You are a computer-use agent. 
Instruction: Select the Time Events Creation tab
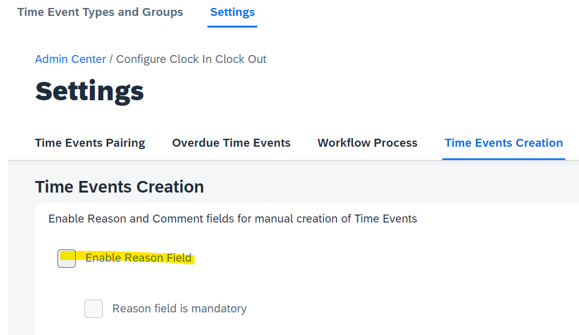tap(504, 143)
